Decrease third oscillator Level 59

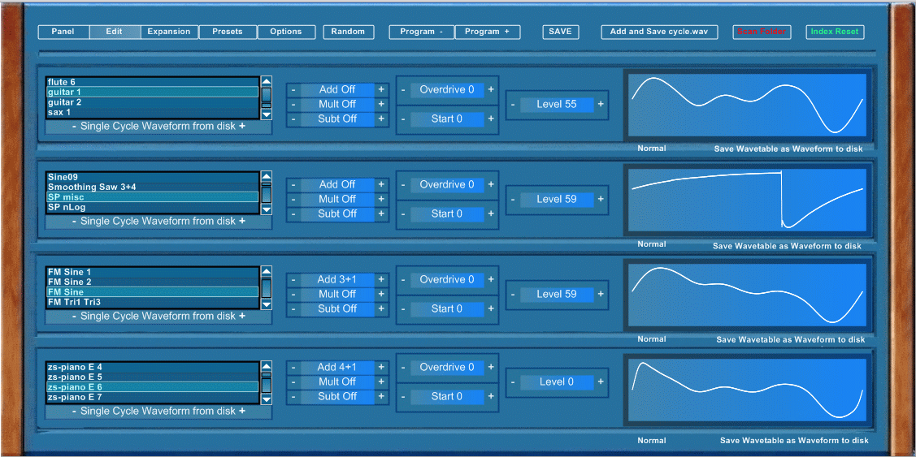tap(513, 294)
